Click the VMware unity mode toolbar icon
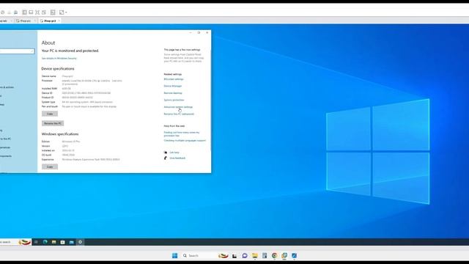The width and height of the screenshot is (469, 264). [44, 12]
